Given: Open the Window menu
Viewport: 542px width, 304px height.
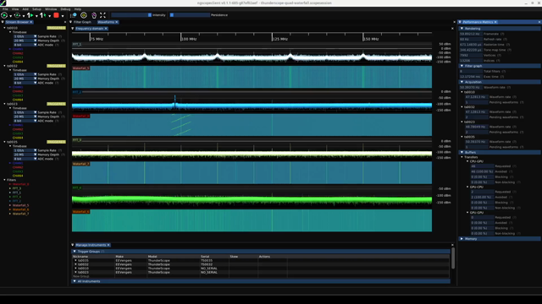Looking at the screenshot, I should pos(51,9).
